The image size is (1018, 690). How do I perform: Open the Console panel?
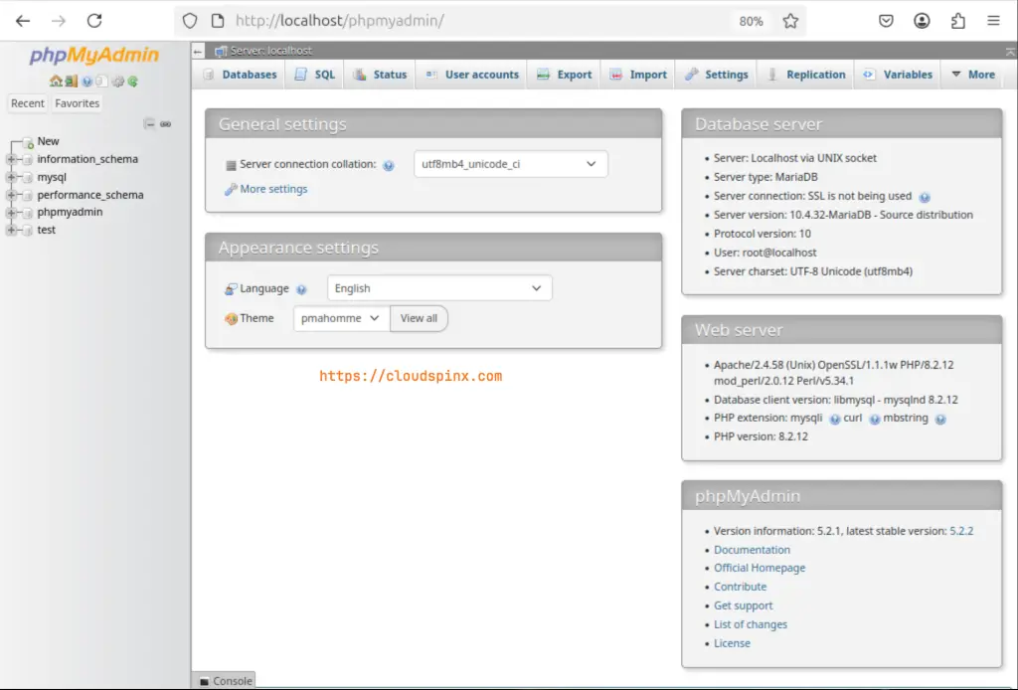[x=229, y=681]
